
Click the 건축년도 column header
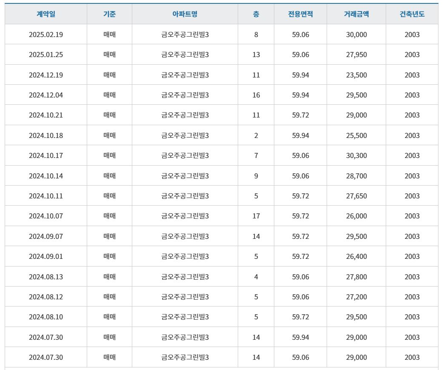point(412,14)
